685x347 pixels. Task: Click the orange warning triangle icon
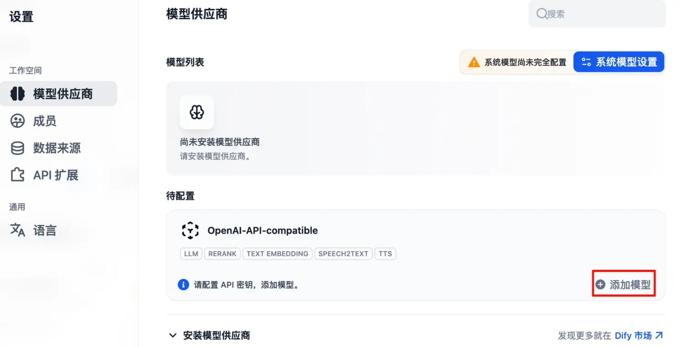click(x=474, y=62)
